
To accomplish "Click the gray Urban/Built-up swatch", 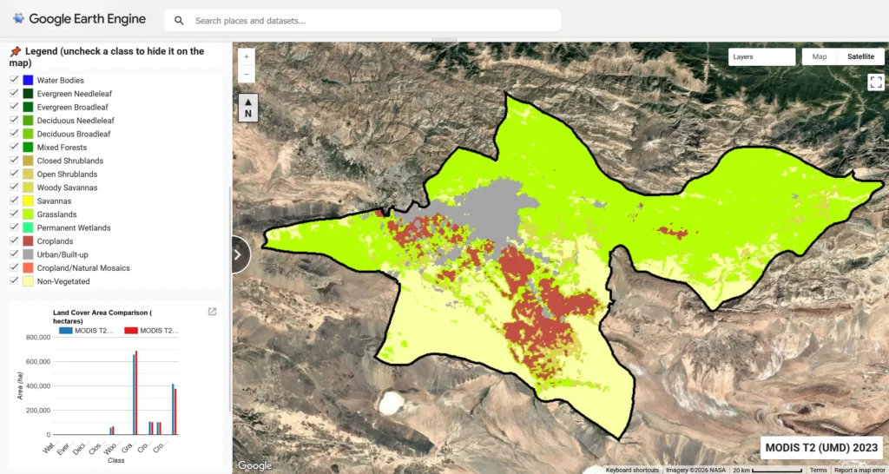I will pos(28,254).
